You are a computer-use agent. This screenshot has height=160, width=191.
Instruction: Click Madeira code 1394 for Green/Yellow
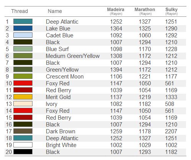116,70
